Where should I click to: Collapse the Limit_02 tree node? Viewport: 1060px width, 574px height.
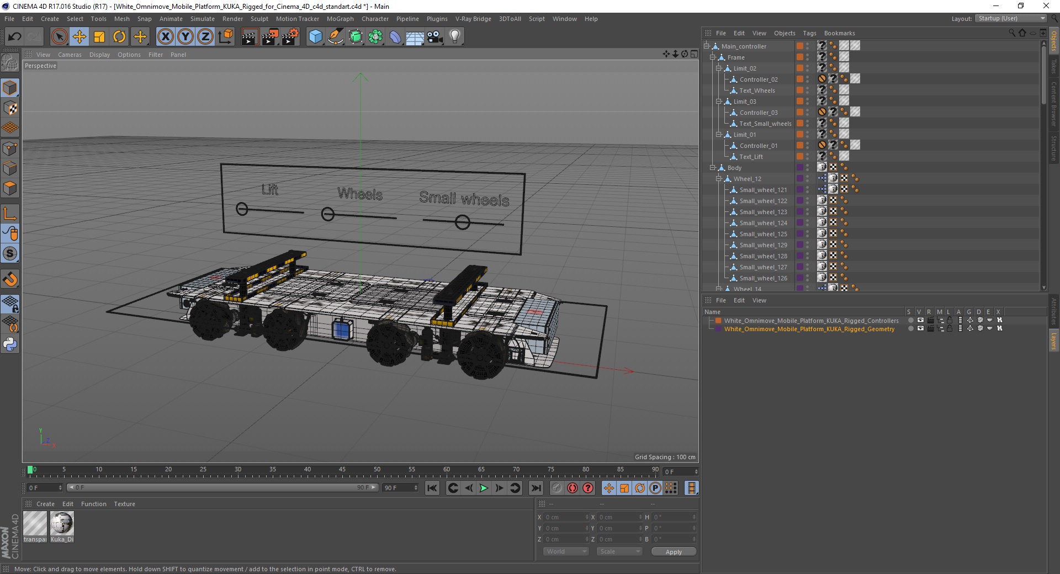tap(718, 68)
